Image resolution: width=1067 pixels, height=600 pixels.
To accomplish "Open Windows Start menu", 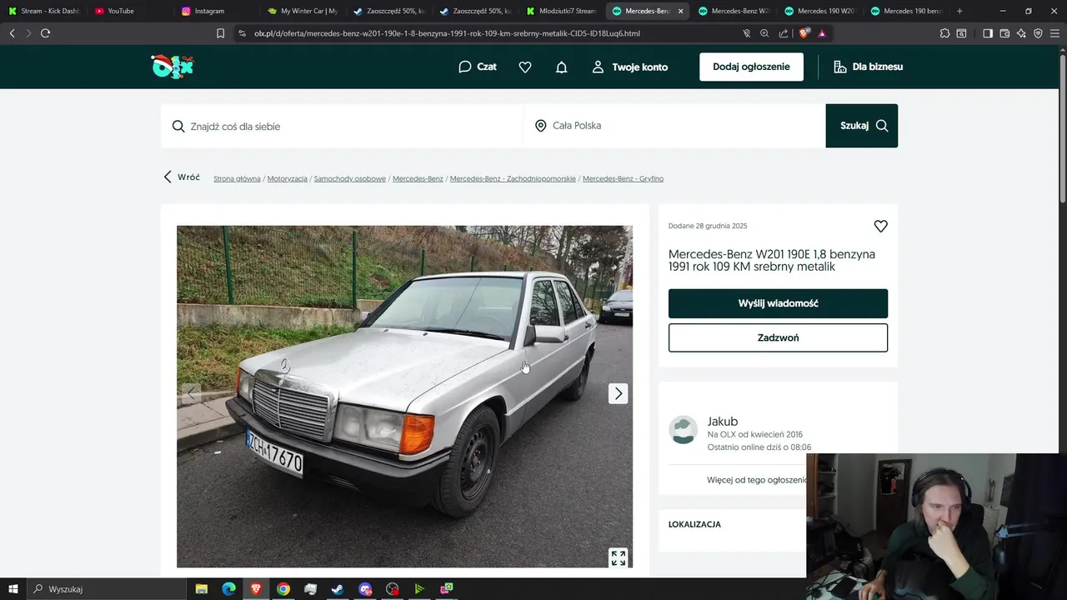I will [x=13, y=589].
